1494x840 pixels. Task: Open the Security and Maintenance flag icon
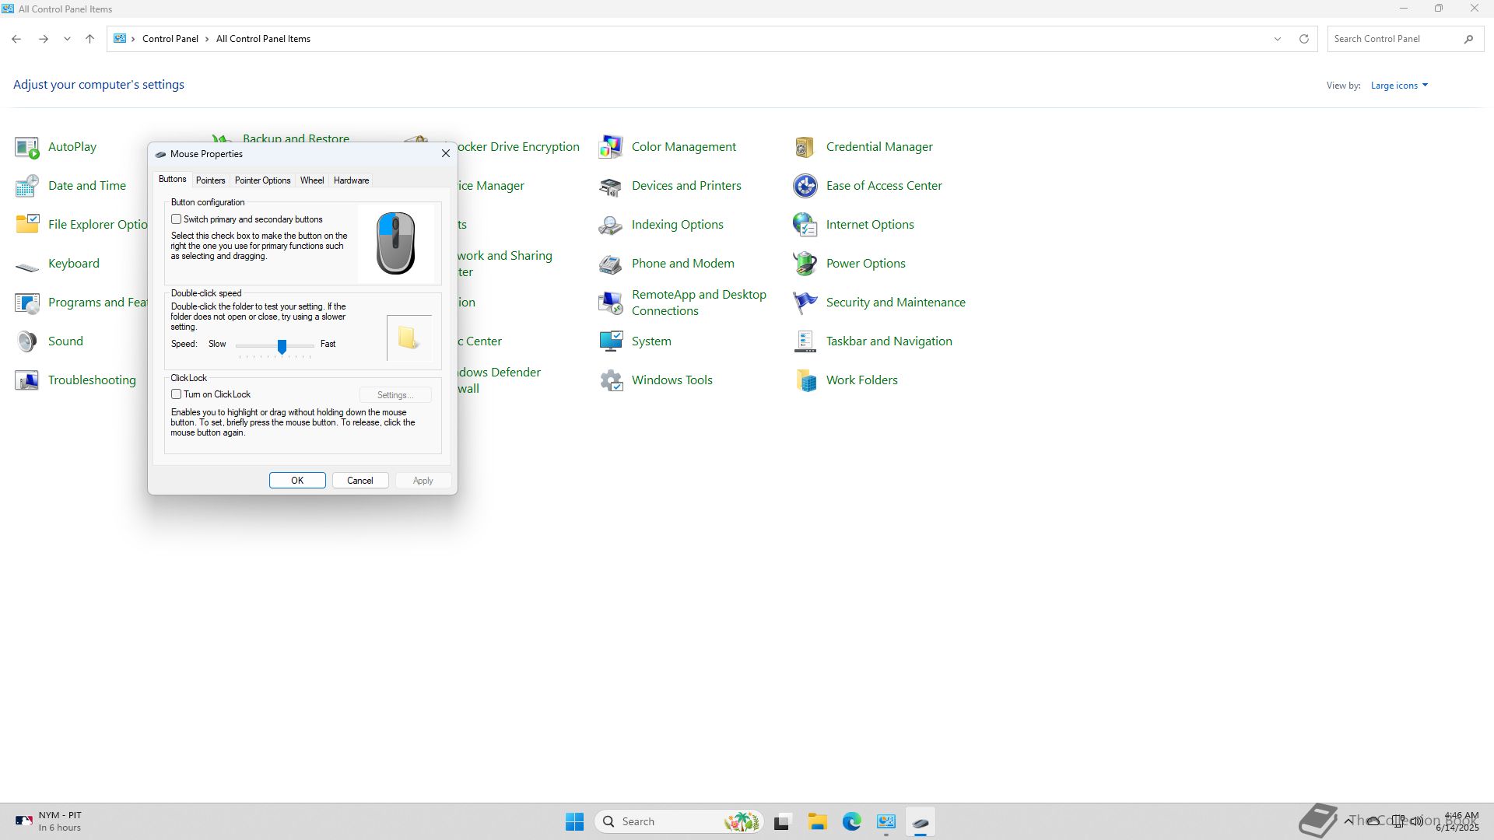click(805, 303)
